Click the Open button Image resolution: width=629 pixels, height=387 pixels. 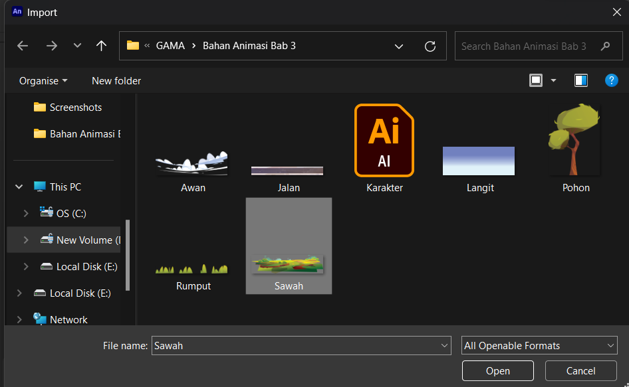498,370
